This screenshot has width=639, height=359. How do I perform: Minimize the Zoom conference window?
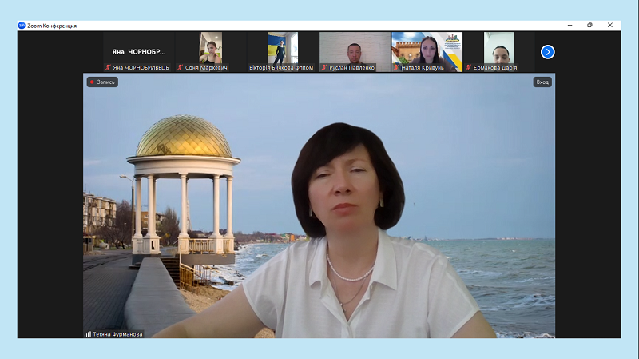coord(568,26)
